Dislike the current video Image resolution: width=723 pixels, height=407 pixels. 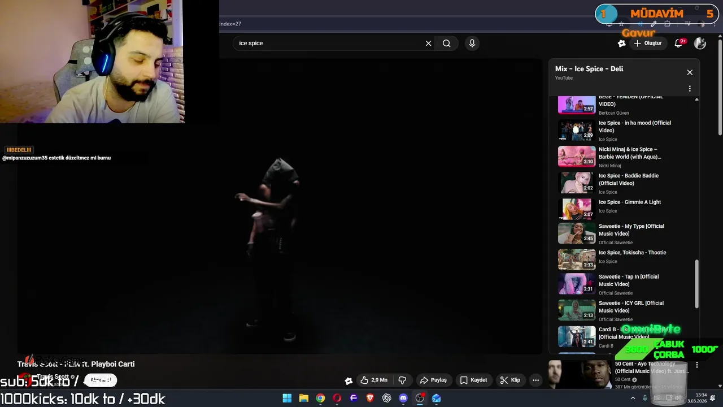coord(402,380)
